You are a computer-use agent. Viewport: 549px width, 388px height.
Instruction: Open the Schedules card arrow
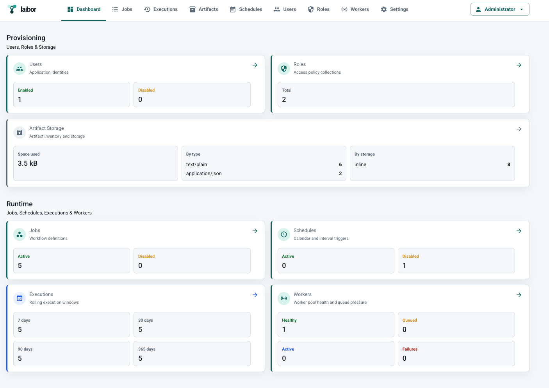pyautogui.click(x=519, y=231)
